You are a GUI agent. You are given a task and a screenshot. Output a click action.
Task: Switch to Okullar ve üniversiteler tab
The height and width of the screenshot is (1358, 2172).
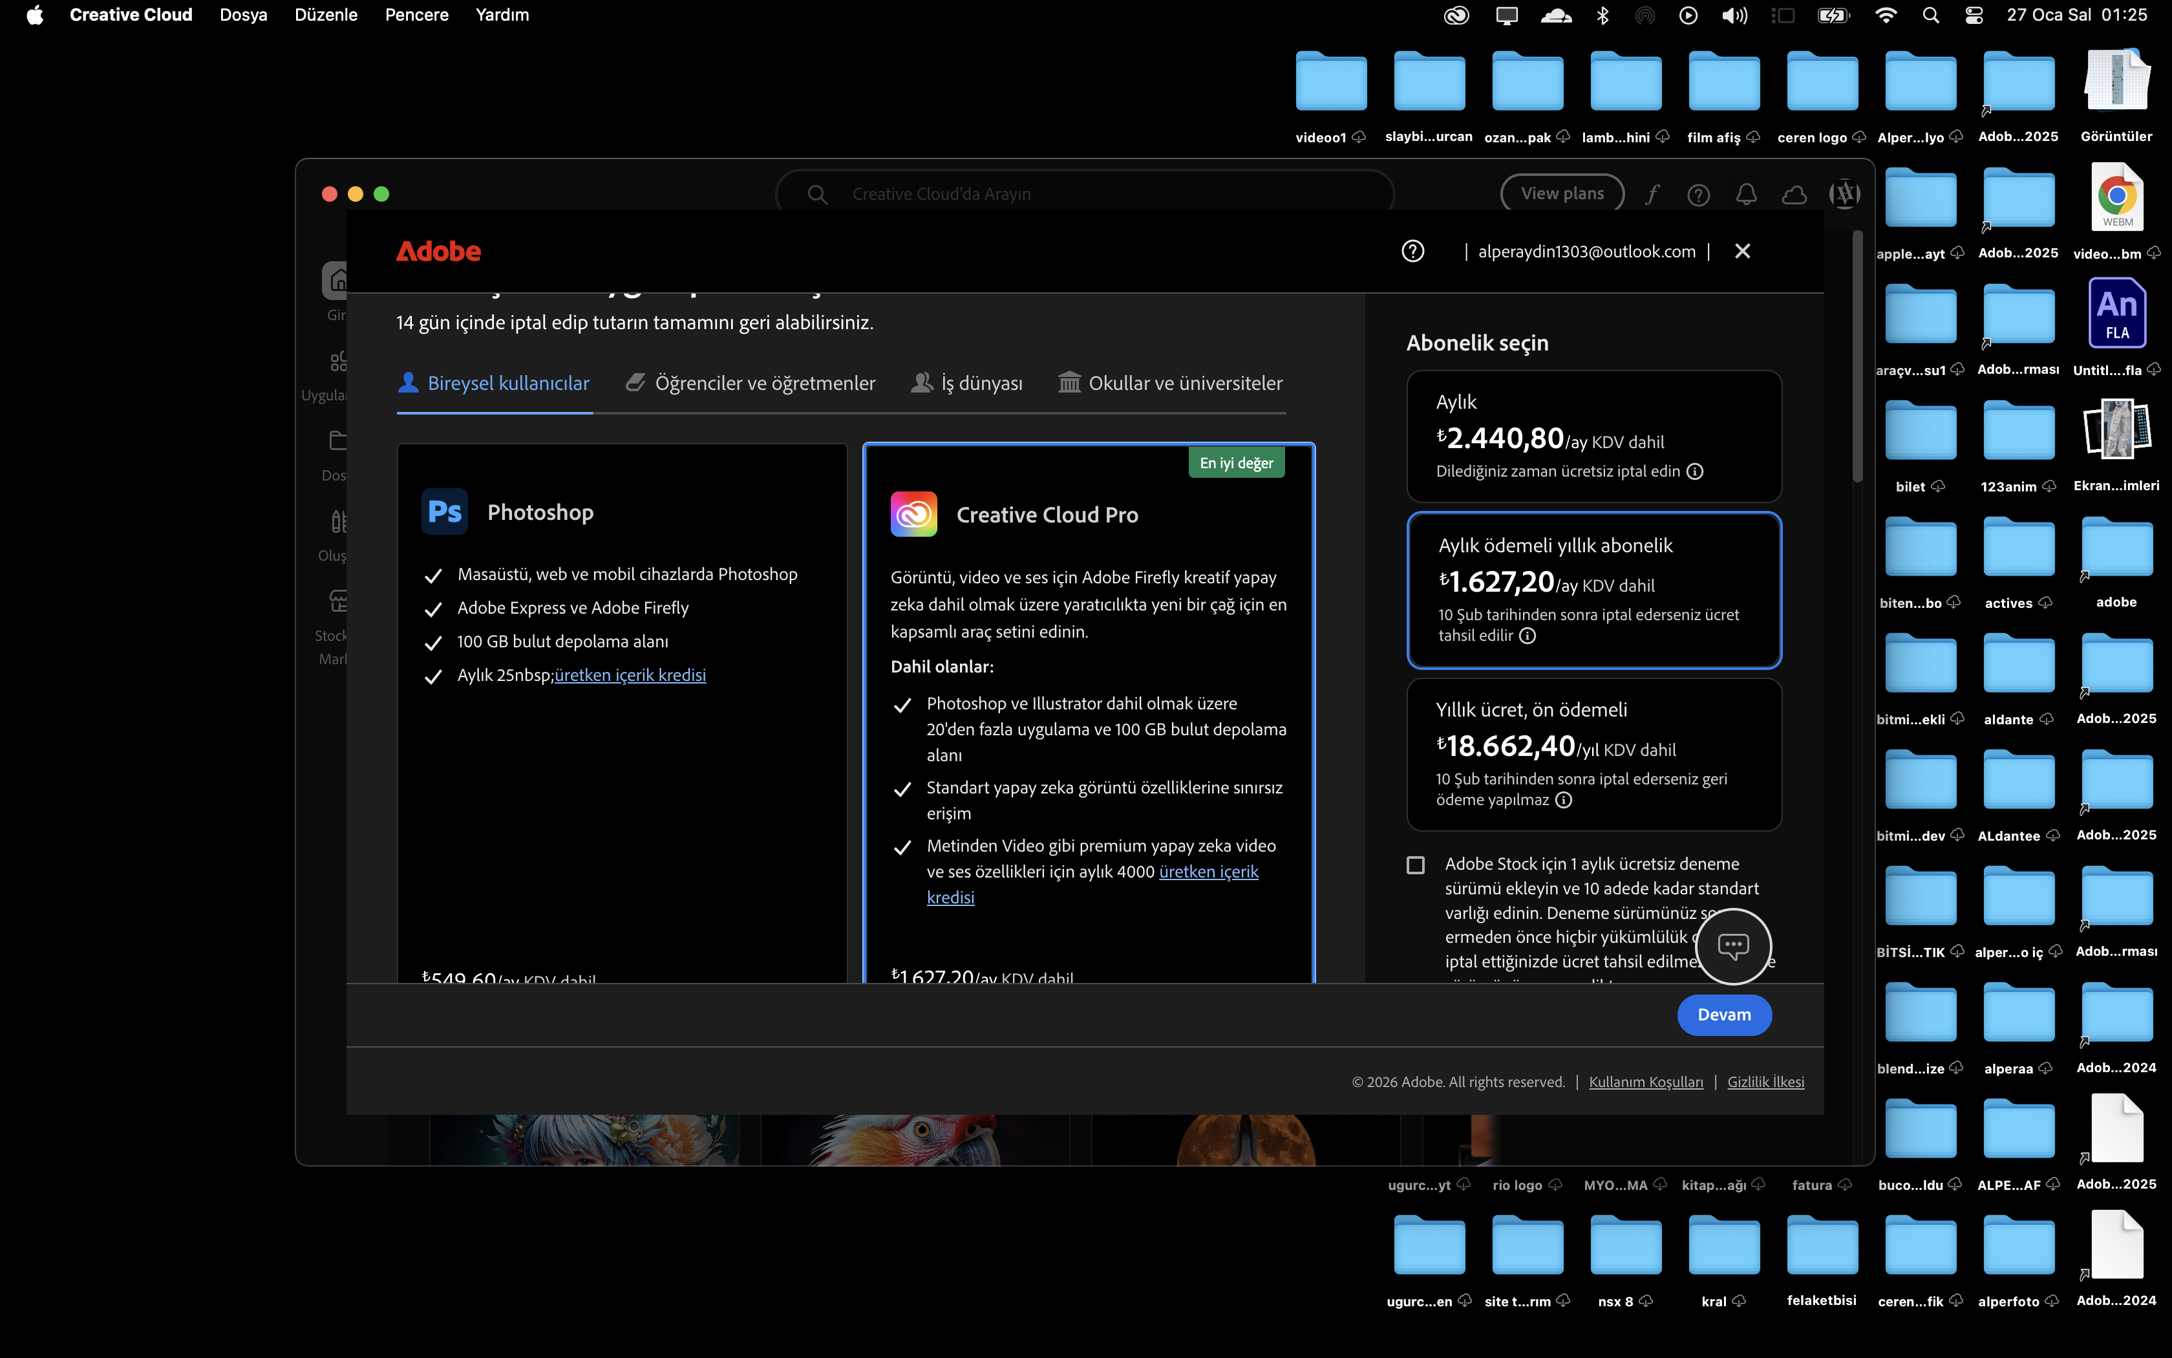pyautogui.click(x=1171, y=383)
